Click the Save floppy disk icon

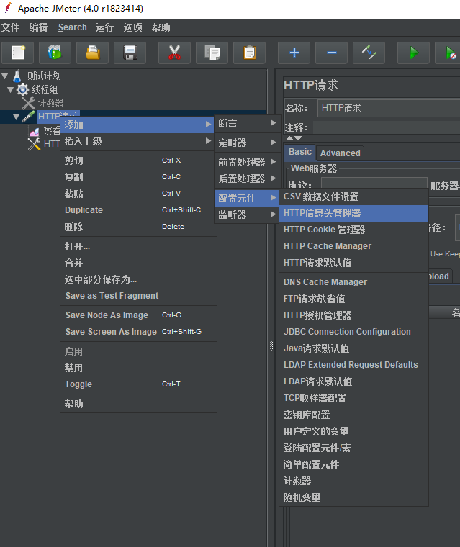[x=130, y=53]
